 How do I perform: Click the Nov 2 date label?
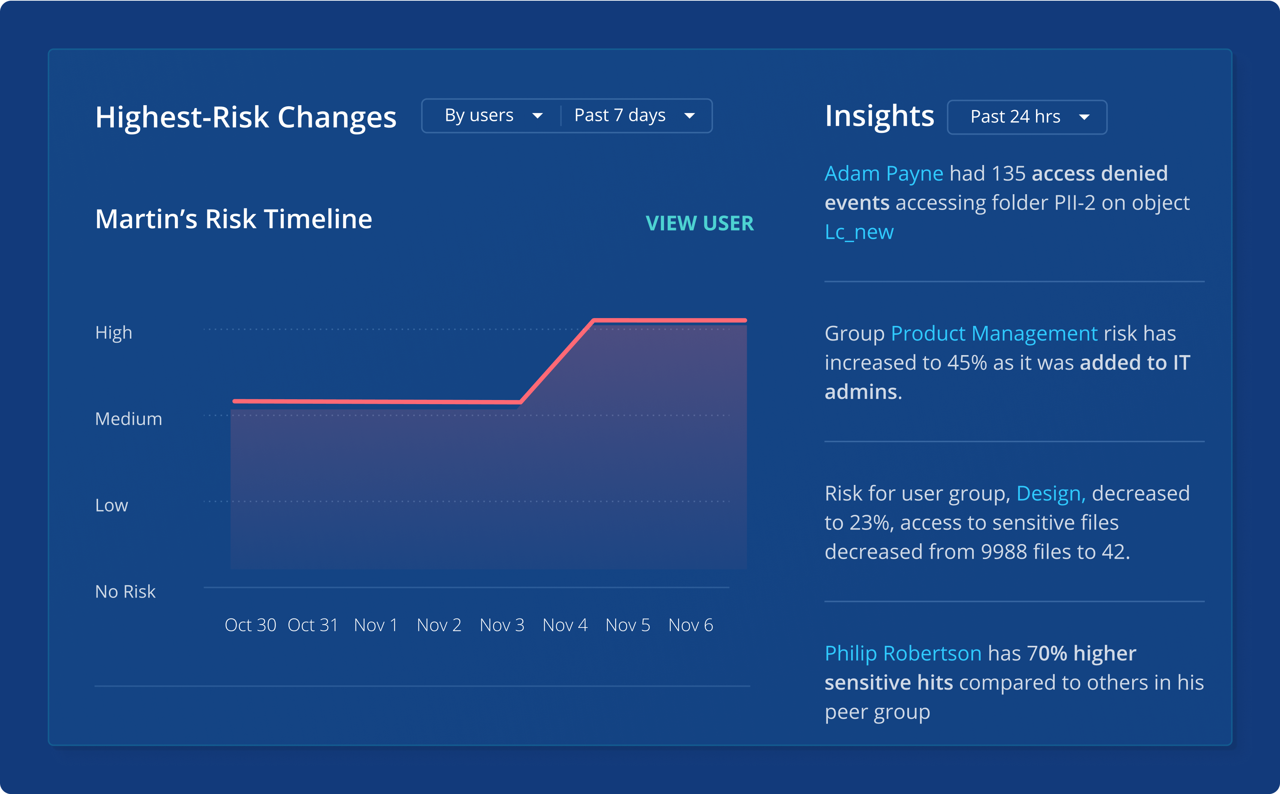click(439, 625)
